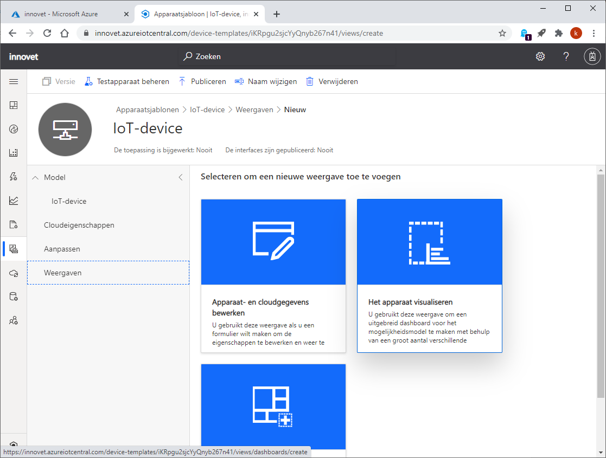Choose the Apparaat- en cloudgegevens bewerken card
The height and width of the screenshot is (458, 606).
tap(273, 276)
